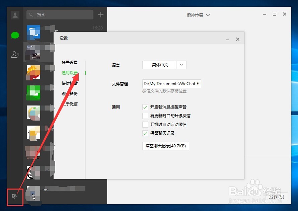The width and height of the screenshot is (298, 211).
Task: Click your profile avatar at top left
Action: pyautogui.click(x=15, y=15)
